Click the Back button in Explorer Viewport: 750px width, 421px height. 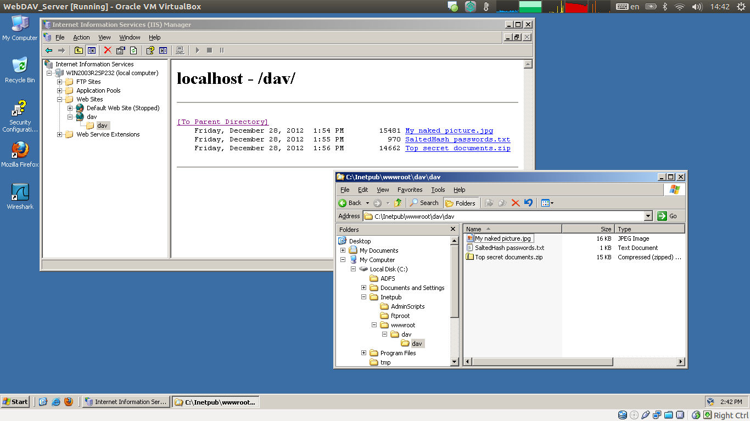point(351,203)
